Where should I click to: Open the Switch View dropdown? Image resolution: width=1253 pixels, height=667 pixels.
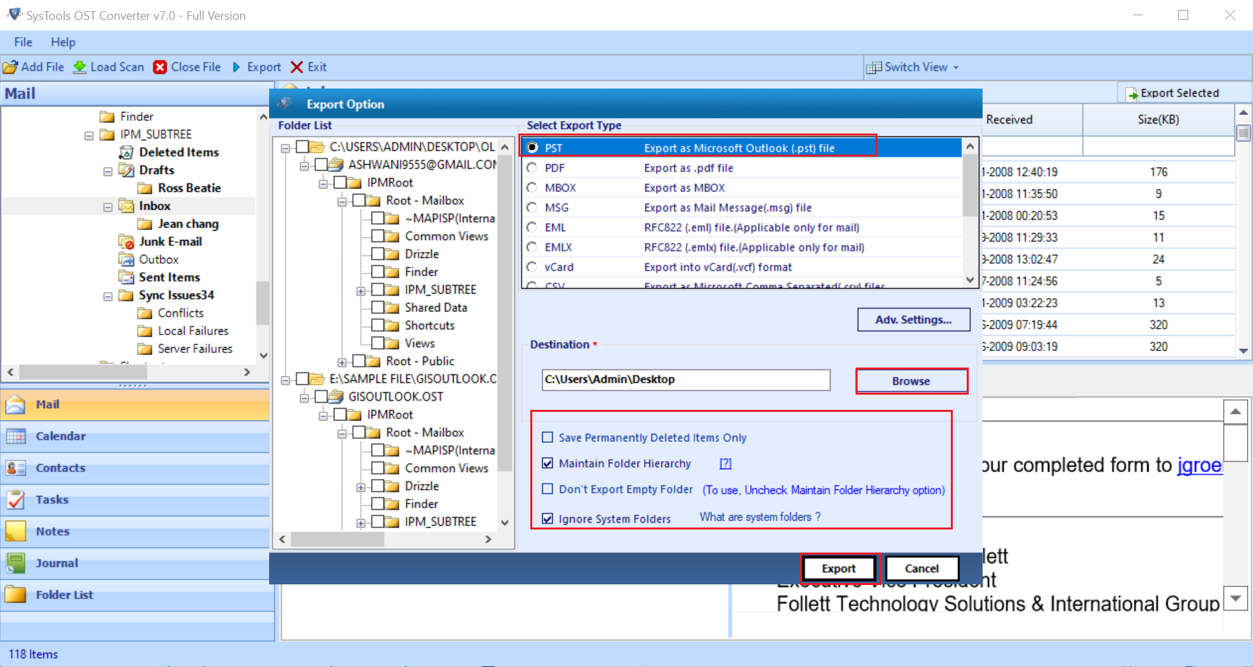[x=912, y=67]
